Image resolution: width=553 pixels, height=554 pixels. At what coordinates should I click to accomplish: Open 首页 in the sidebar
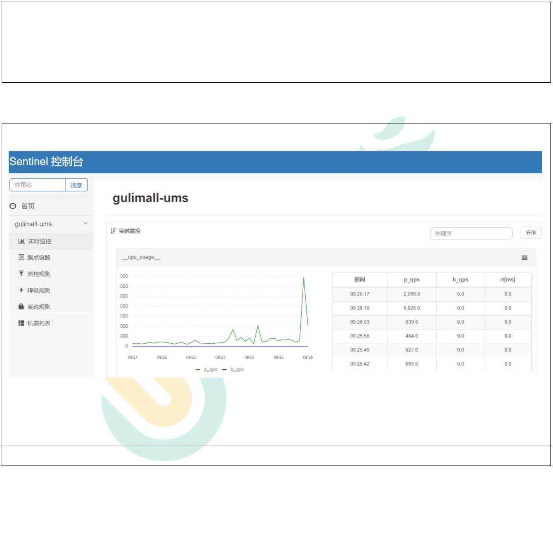28,206
